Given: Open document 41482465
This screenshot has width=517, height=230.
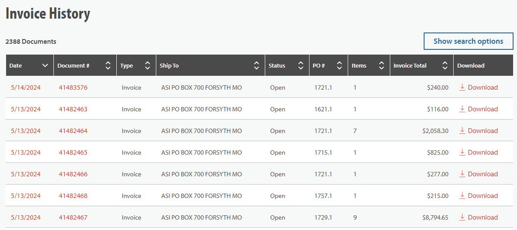Looking at the screenshot, I should [x=73, y=152].
